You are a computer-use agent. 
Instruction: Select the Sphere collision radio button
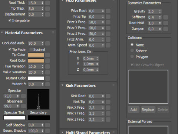pos(132,50)
